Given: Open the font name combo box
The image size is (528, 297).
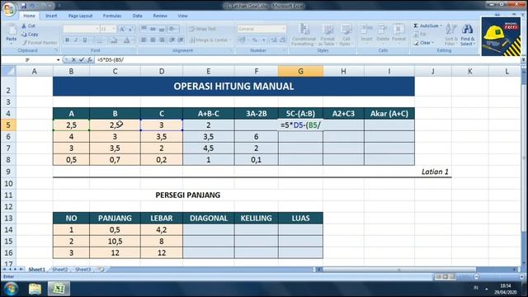Looking at the screenshot, I should coord(81,29).
